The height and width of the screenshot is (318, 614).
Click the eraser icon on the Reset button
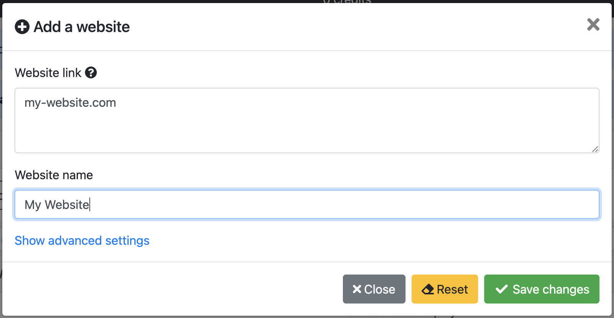428,289
